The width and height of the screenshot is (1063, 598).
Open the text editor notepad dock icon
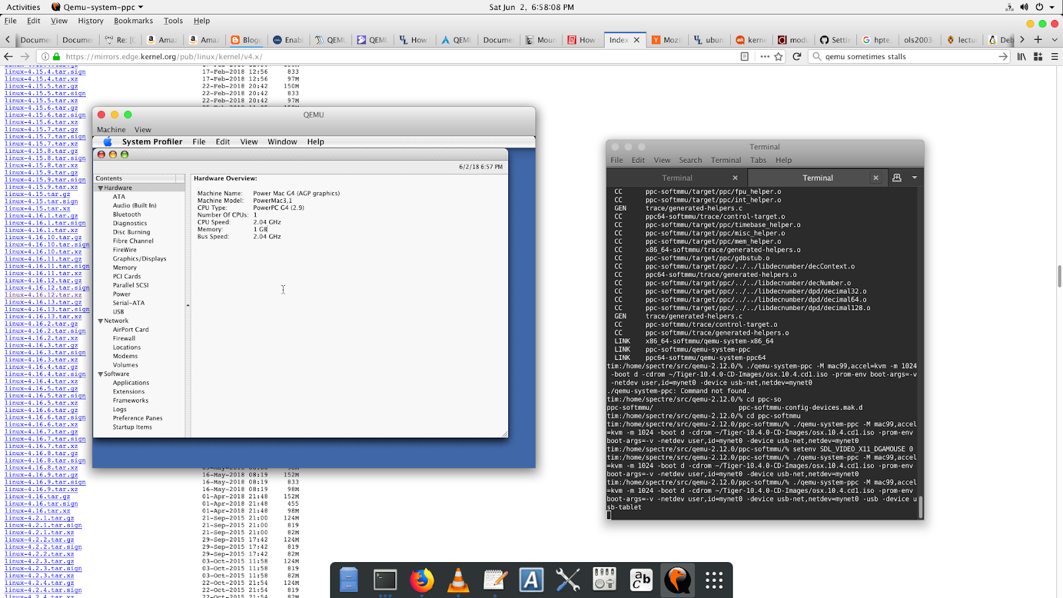click(x=495, y=580)
